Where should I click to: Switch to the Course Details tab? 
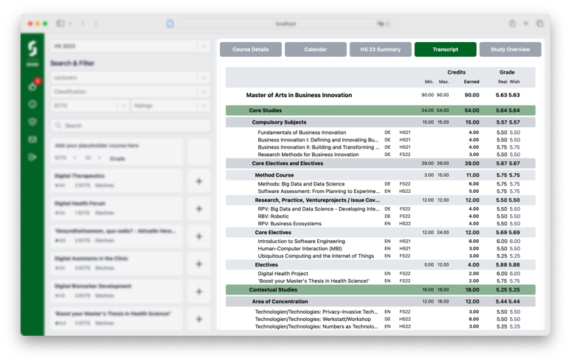tap(251, 49)
